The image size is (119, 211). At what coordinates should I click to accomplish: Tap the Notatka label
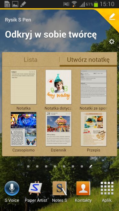coord(23,108)
